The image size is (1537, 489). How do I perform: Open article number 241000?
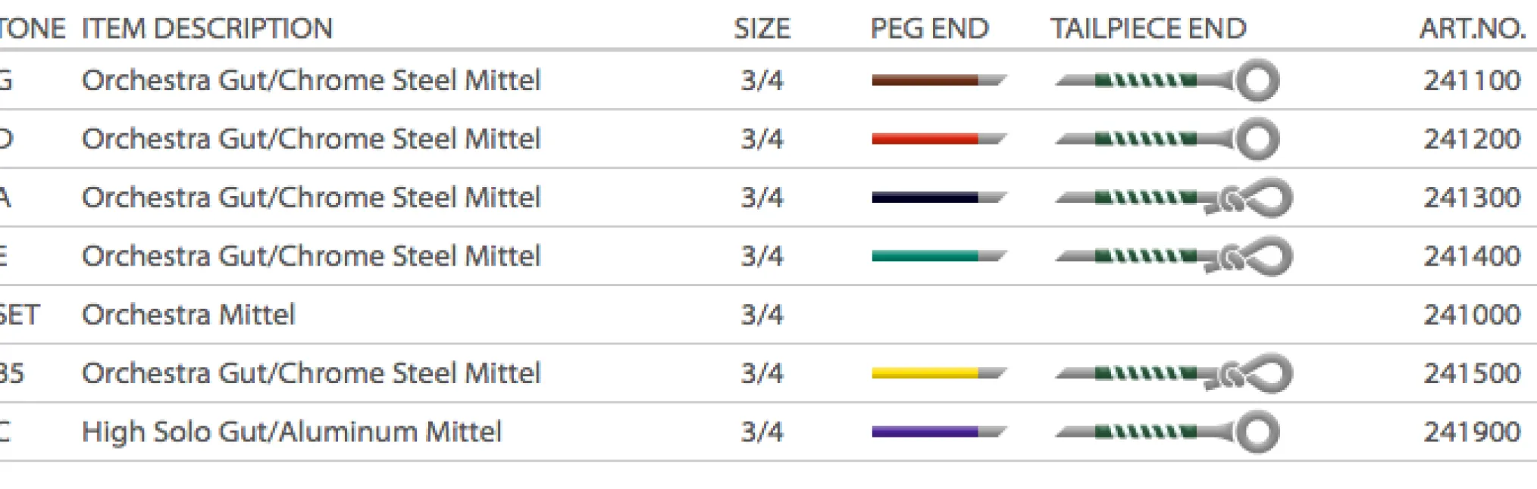pyautogui.click(x=1472, y=315)
